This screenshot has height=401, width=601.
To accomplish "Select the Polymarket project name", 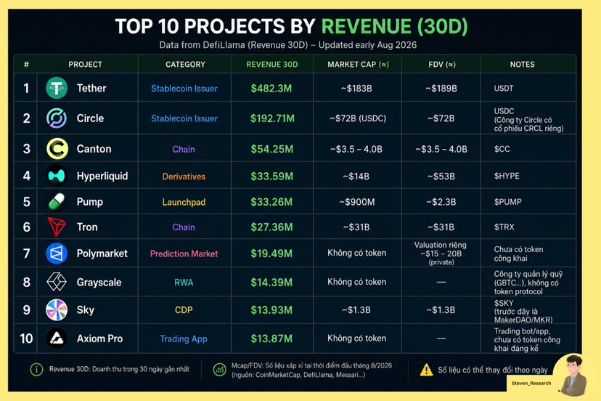I will pos(102,254).
